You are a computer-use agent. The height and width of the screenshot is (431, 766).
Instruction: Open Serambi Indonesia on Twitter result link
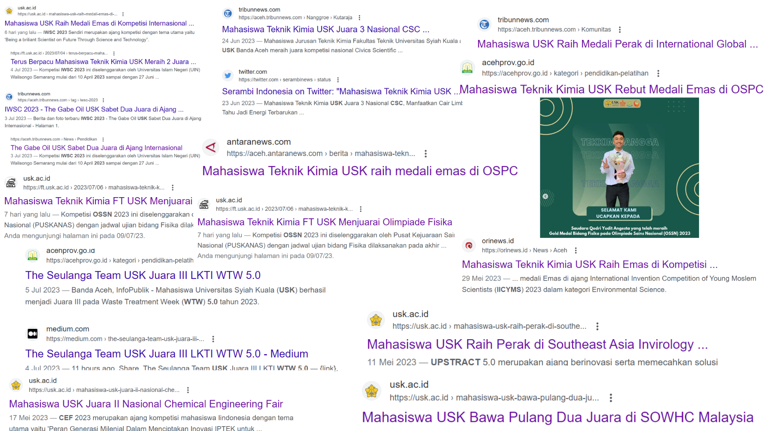pos(341,91)
